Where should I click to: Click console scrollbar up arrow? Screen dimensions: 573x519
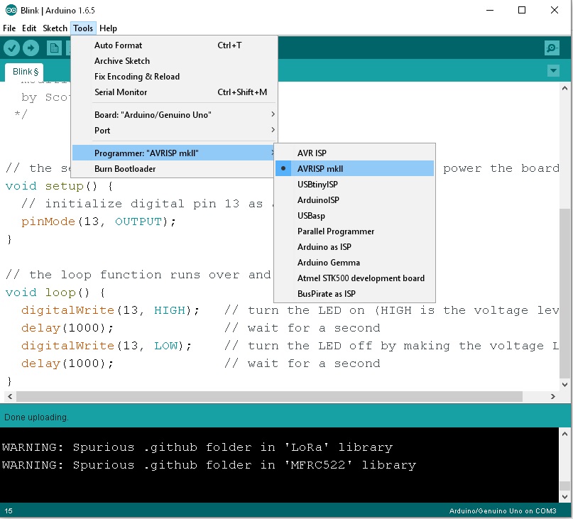click(564, 435)
